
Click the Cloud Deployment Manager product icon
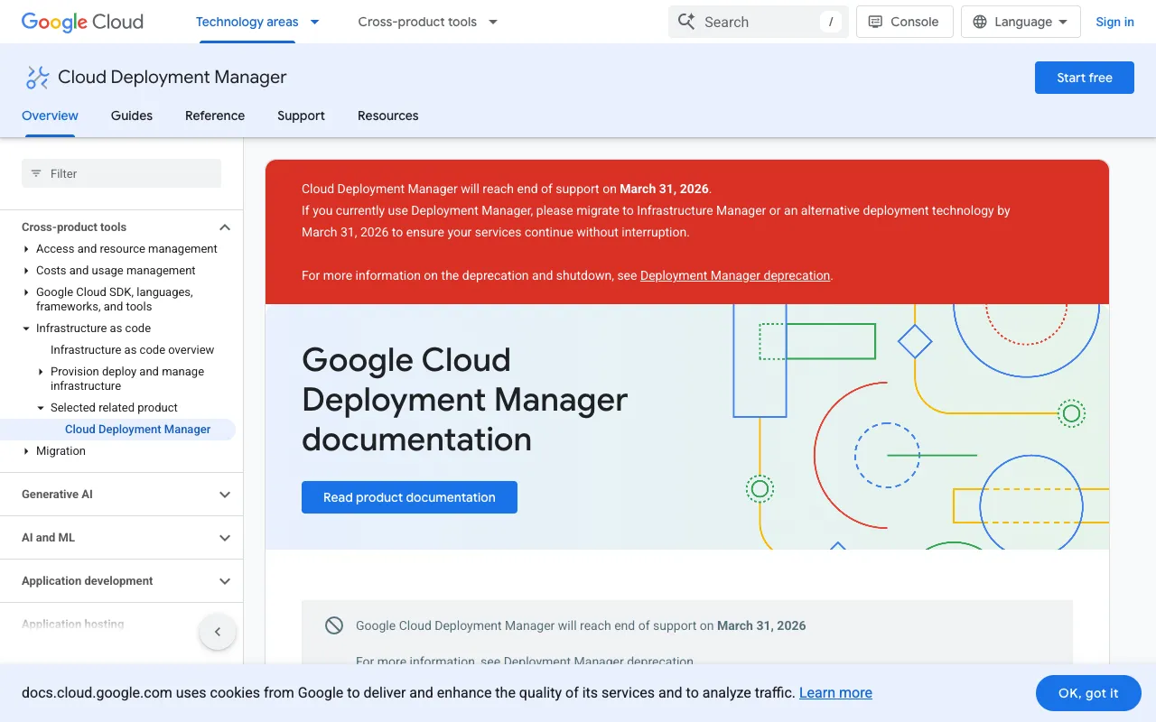pyautogui.click(x=36, y=78)
